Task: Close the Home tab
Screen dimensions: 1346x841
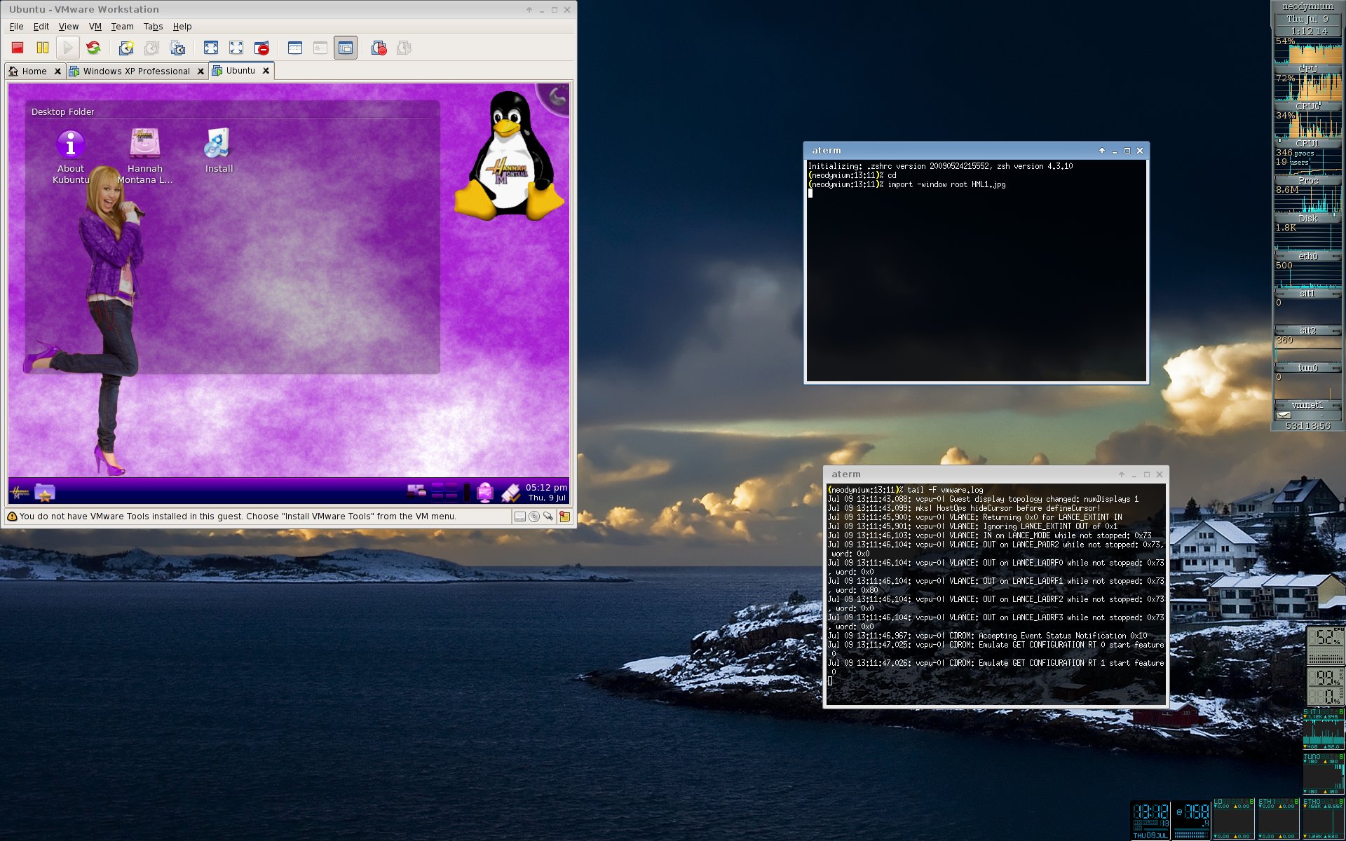Action: point(57,71)
